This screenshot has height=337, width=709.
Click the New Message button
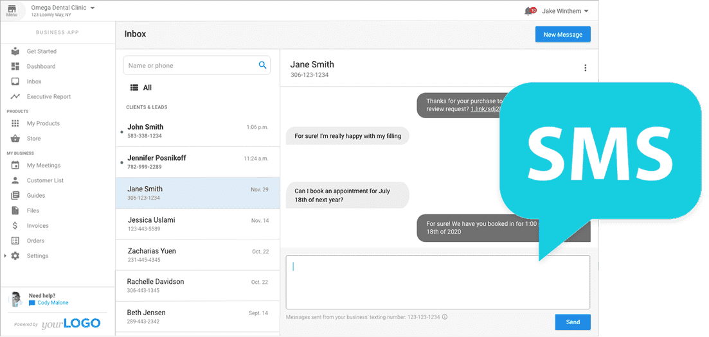click(x=562, y=35)
